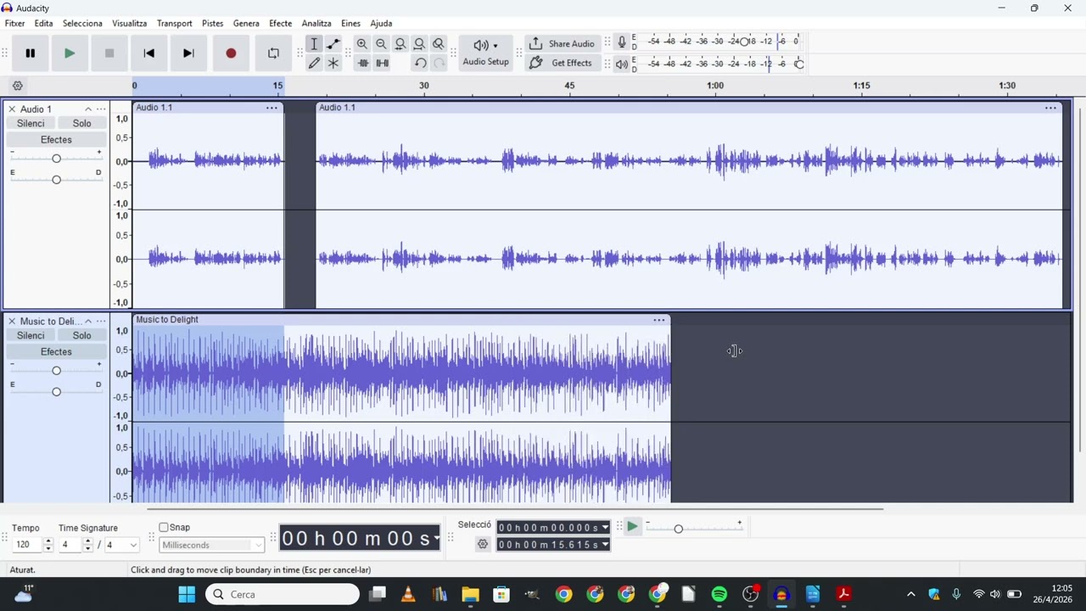Open the time display format dropdown
Screen dimensions: 1086x611
coord(436,538)
